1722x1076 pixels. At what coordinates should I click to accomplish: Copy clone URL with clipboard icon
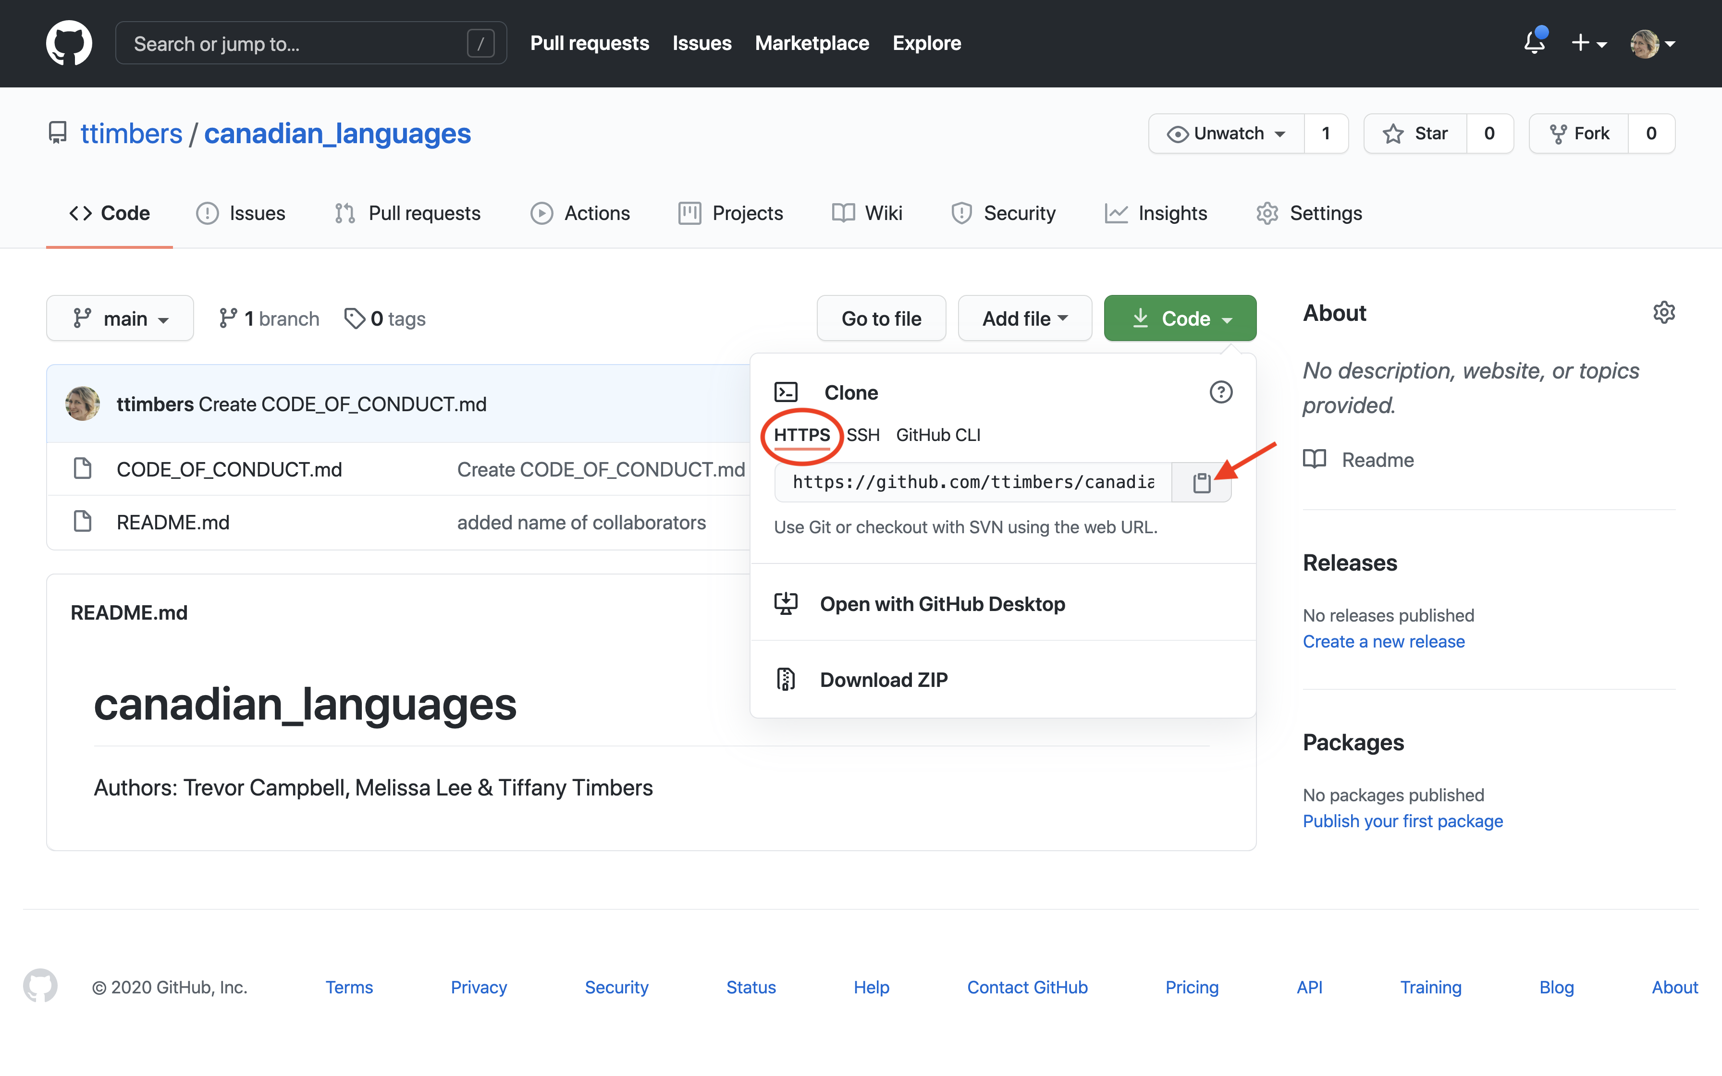coord(1202,482)
